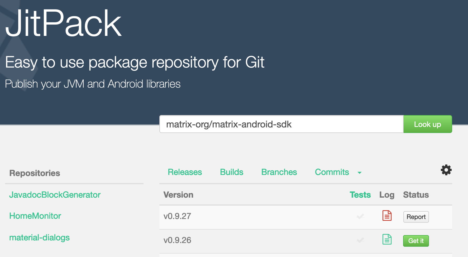Select the red failed-log icon
Screen dimensions: 468x257
(387, 216)
